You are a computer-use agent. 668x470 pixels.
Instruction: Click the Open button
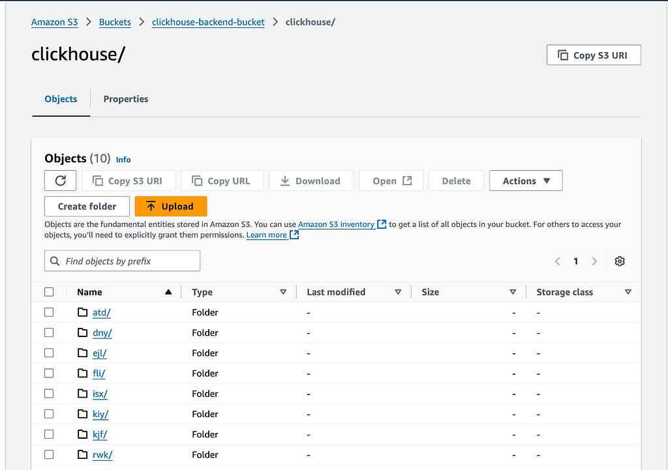pos(391,181)
